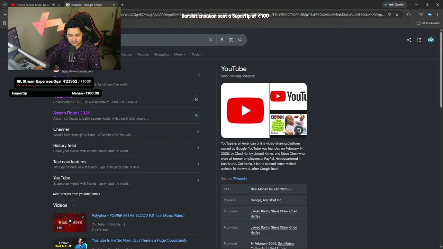Bookmark this page with the star icon
This screenshot has width=443, height=249.
pyautogui.click(x=397, y=15)
